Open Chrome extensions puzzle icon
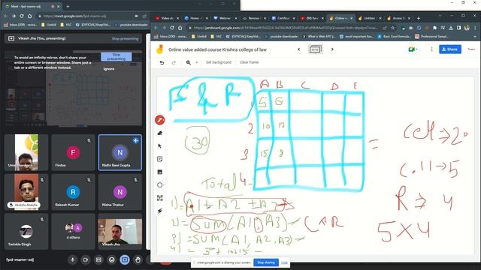The image size is (481, 270). tap(434, 28)
